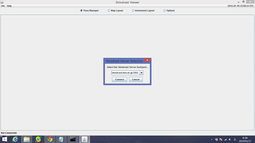Expand the server host:port dropdown arrow
Screen dimensions: 255x143
pyautogui.click(x=142, y=73)
